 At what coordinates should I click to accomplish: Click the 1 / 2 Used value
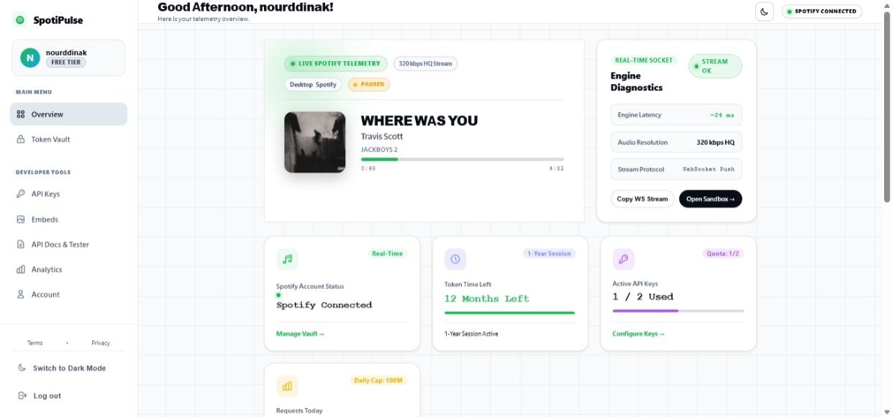point(643,296)
